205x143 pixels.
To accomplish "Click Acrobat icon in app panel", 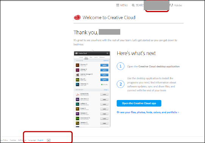I will coord(78,94).
